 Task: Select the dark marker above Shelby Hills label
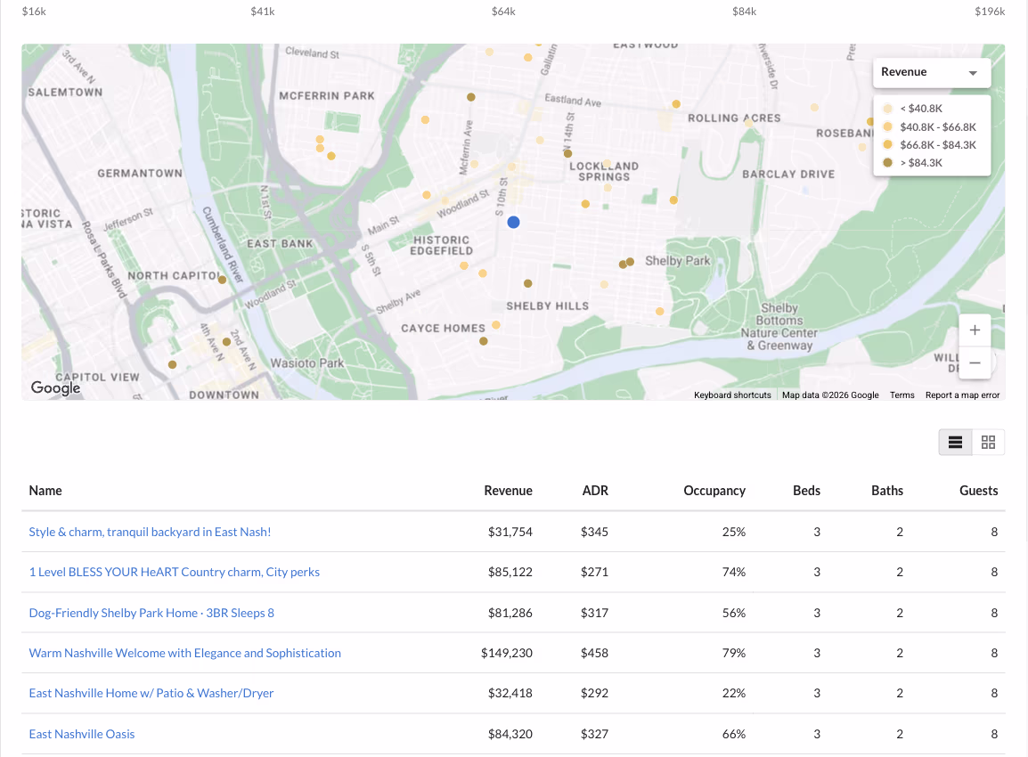pyautogui.click(x=527, y=284)
